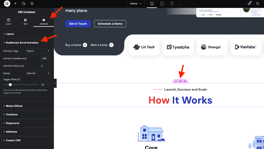Expand the Motion Effects section
Screen dimensions: 264x149
[x=14, y=106]
